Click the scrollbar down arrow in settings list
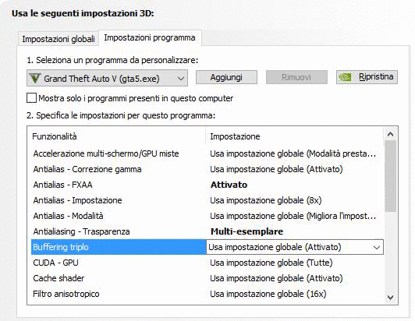Image resolution: width=415 pixels, height=321 pixels. tap(390, 297)
